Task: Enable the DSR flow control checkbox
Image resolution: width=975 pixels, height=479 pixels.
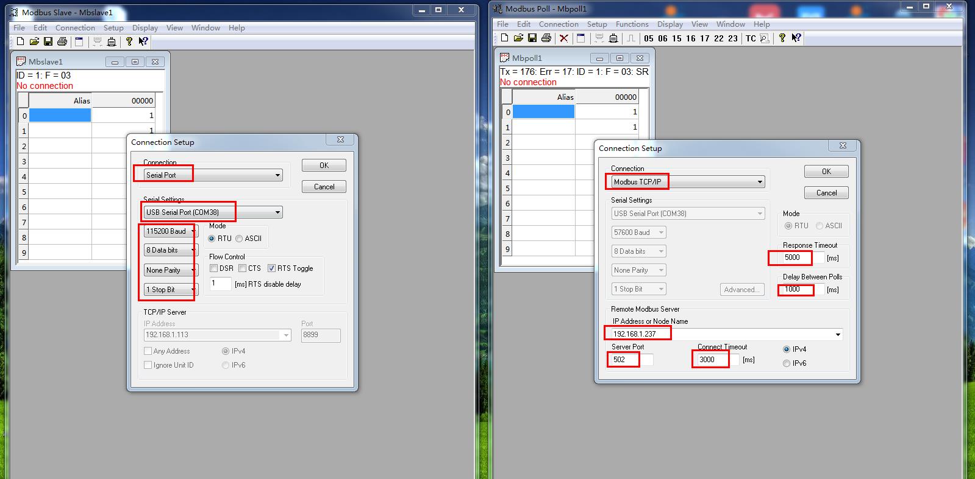Action: (x=214, y=268)
